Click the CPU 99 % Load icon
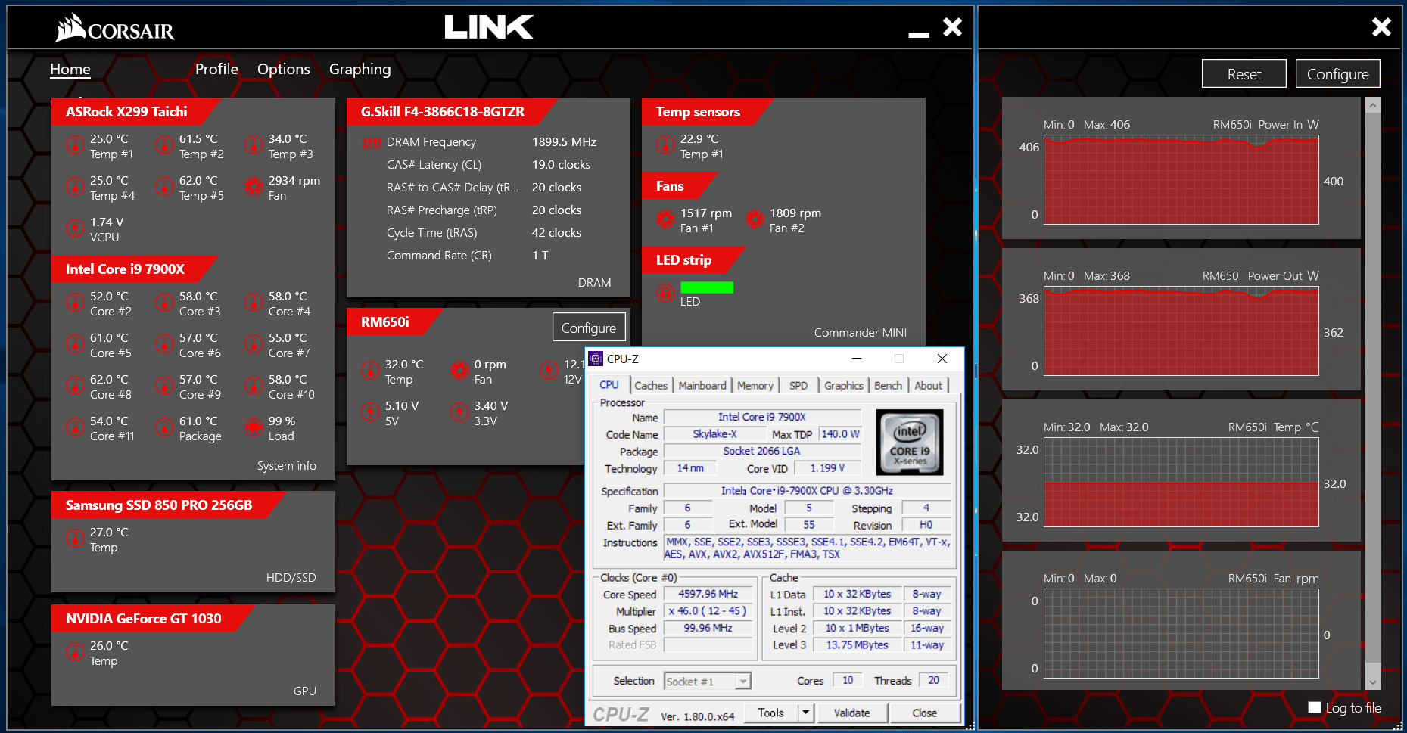This screenshot has height=733, width=1407. click(254, 427)
